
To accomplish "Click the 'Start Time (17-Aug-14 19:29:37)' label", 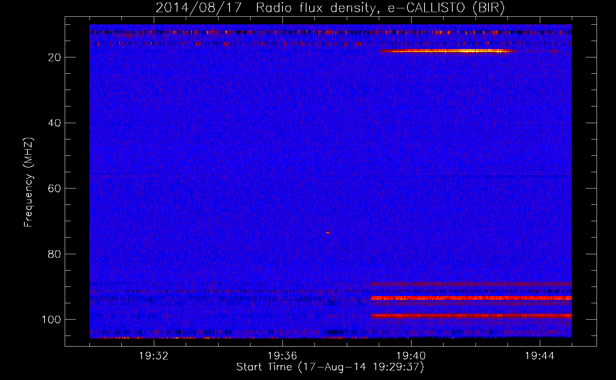I will 330,367.
